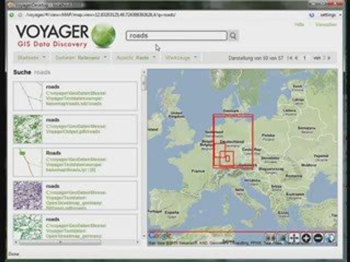Viewport: 350px width, 262px height.
Task: Open the Startseite dropdown menu
Action: pos(31,58)
